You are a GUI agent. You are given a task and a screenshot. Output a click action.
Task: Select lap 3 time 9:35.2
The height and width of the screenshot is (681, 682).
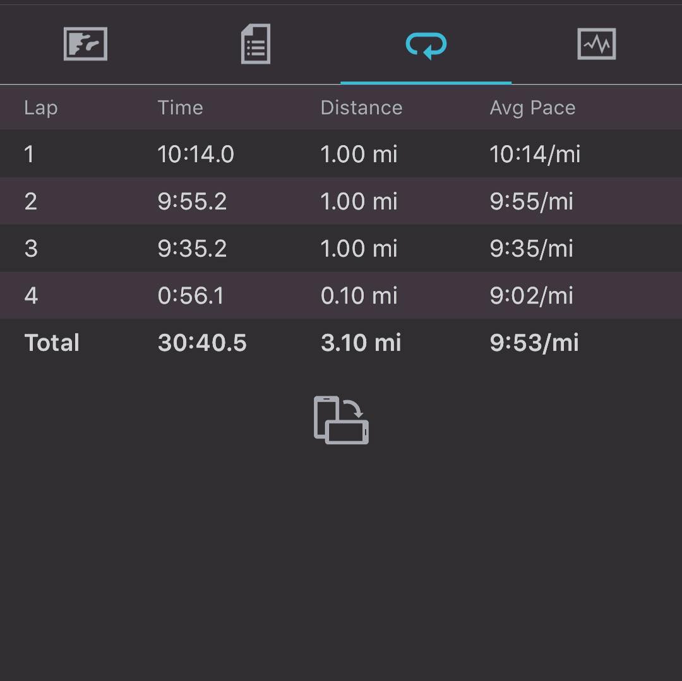(192, 249)
